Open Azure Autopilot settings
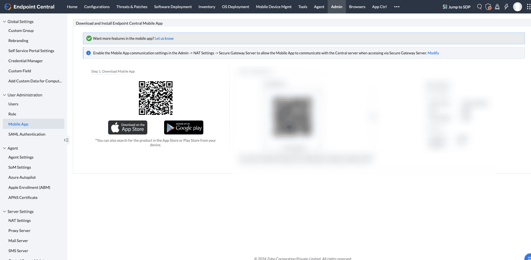Viewport: 531px width, 260px height. (x=22, y=177)
